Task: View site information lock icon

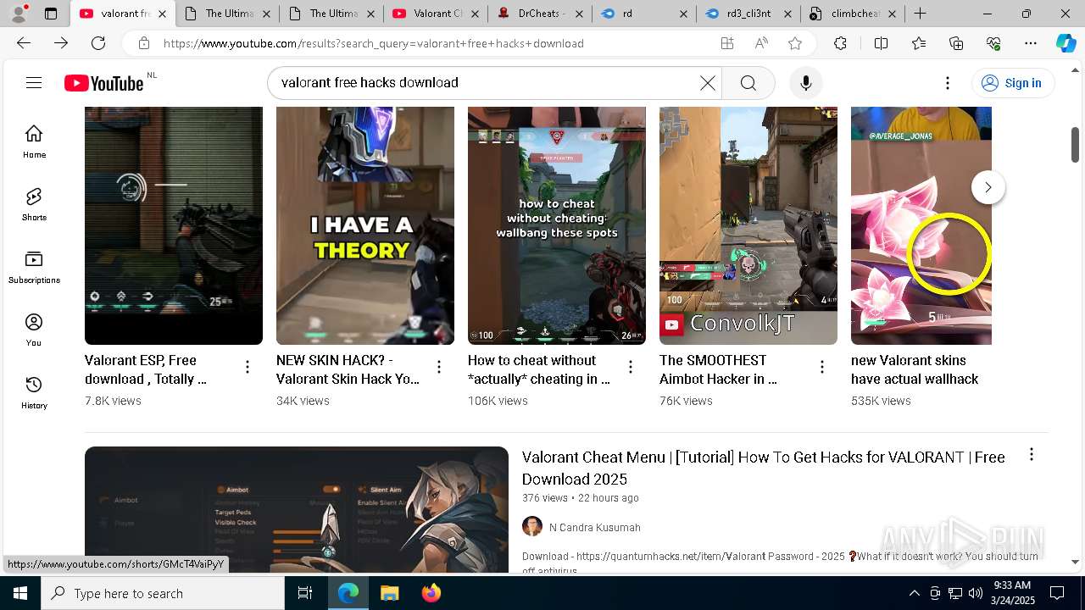Action: 144,43
